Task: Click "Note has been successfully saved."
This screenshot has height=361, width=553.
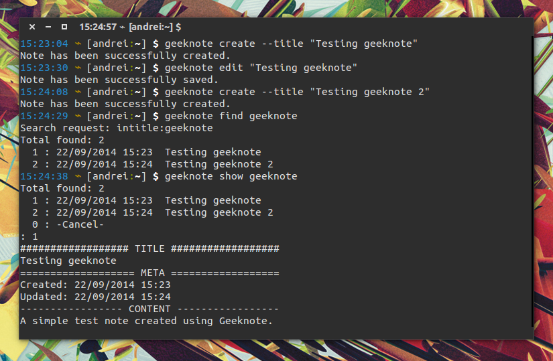Action: click(x=119, y=80)
